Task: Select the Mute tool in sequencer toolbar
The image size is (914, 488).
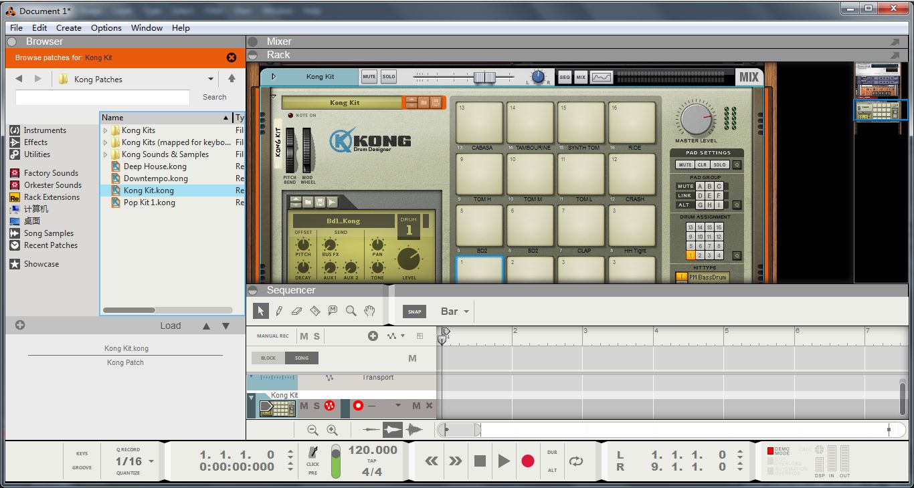Action: 333,311
